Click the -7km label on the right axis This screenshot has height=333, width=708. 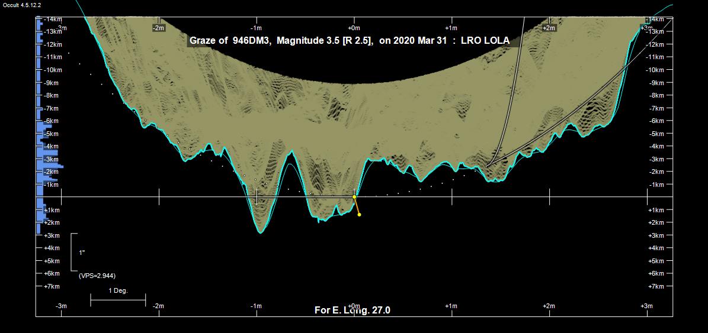pos(657,108)
